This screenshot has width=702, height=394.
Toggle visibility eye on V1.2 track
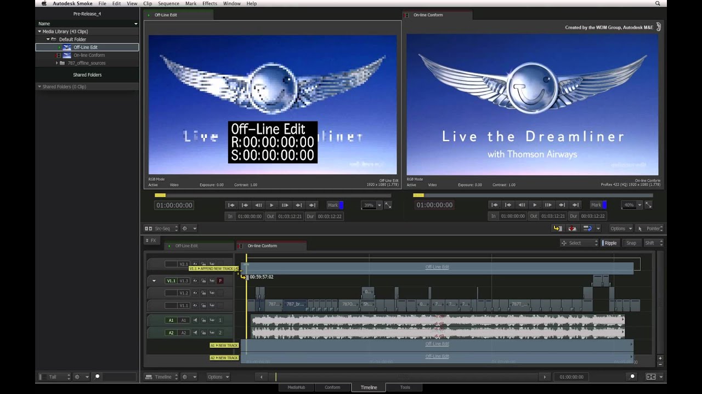195,293
